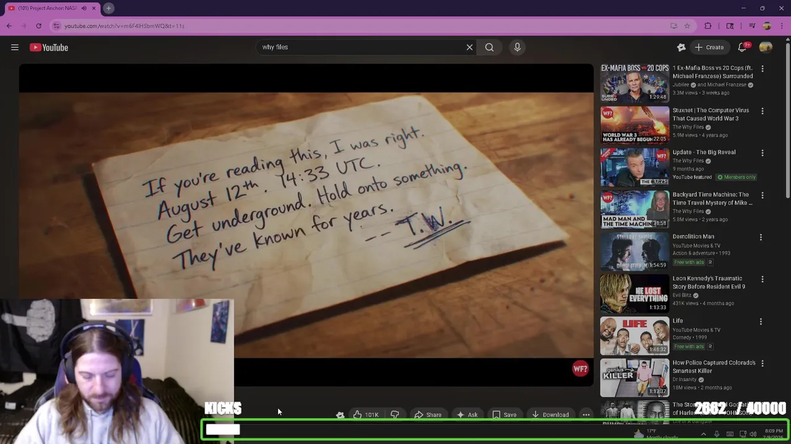791x444 pixels.
Task: Open the Chrome three-dot menu
Action: pyautogui.click(x=782, y=26)
